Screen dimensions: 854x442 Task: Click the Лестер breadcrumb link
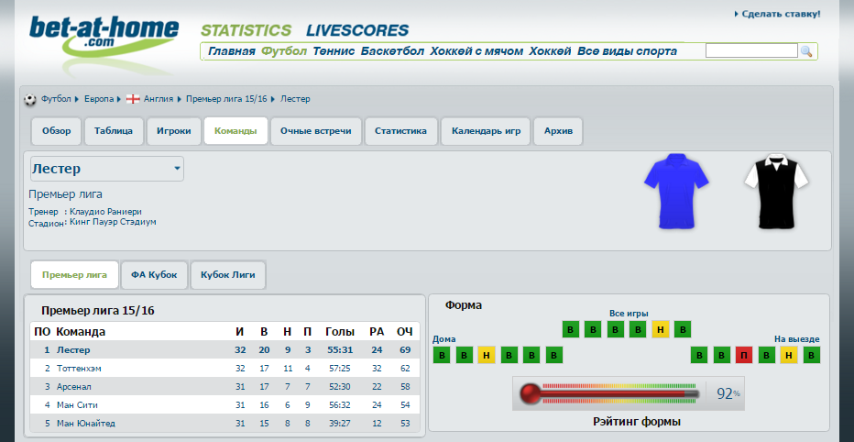295,99
